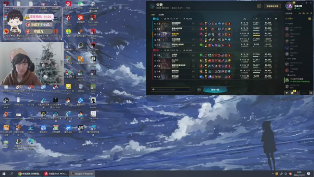Click the 再来一局 play again button
This screenshot has width=314, height=177.
click(x=215, y=90)
